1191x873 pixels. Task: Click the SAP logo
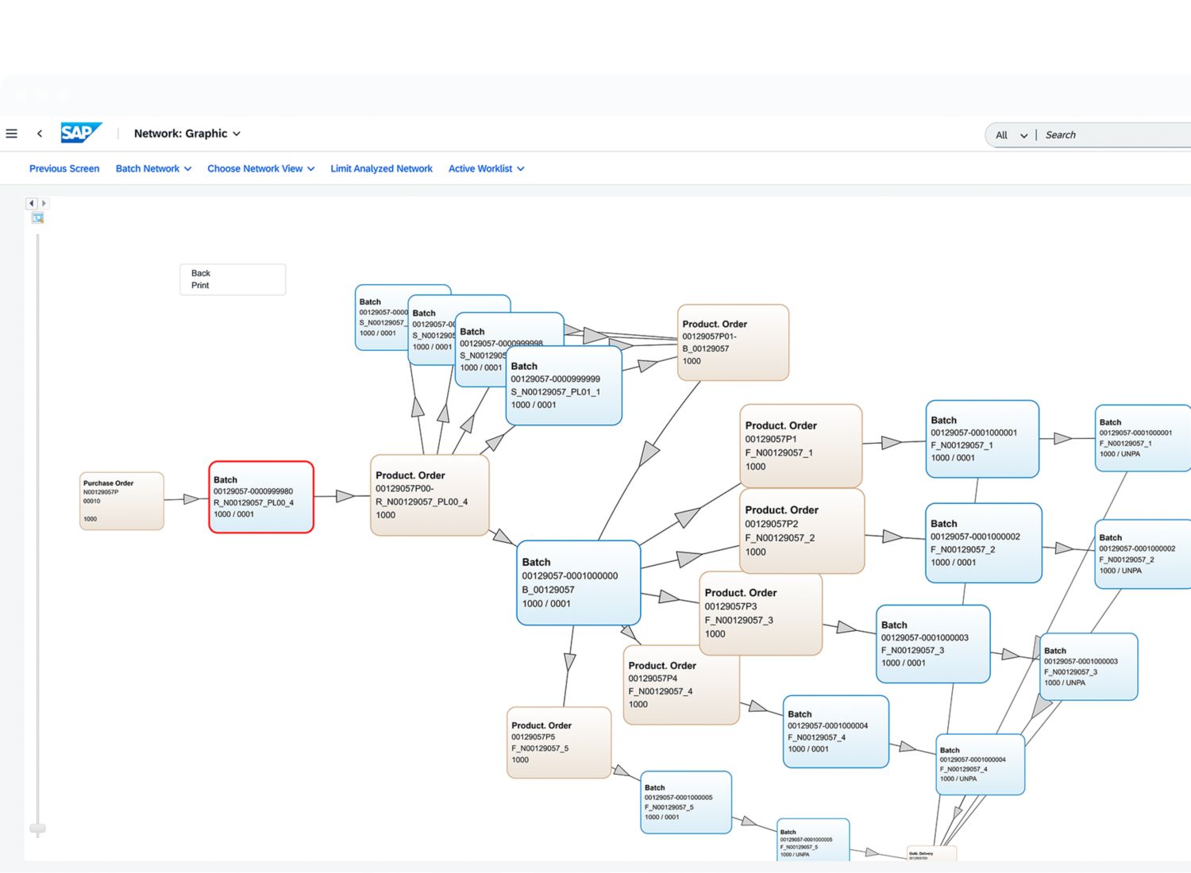pyautogui.click(x=81, y=133)
